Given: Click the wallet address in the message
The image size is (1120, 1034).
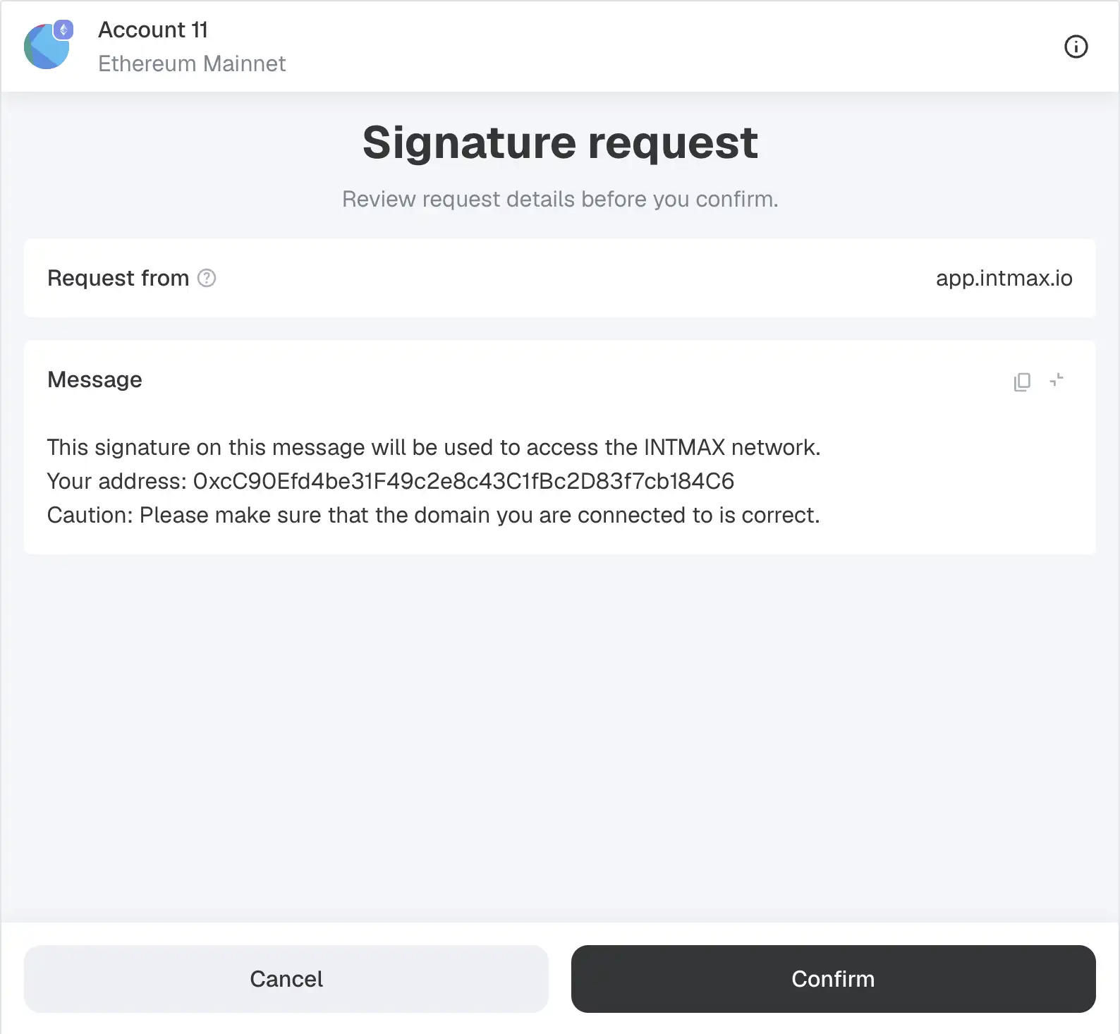Looking at the screenshot, I should point(463,482).
